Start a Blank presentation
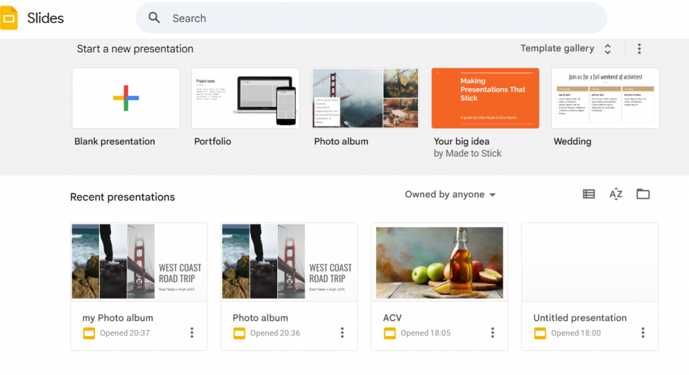This screenshot has width=689, height=375. tap(126, 98)
